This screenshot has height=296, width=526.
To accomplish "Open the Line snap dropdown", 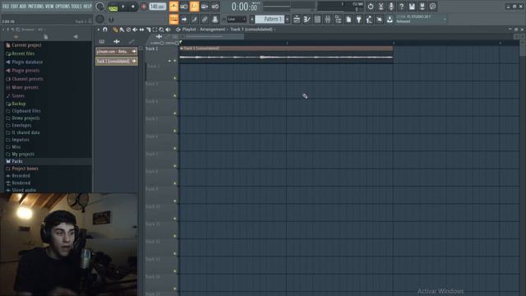I will (237, 20).
